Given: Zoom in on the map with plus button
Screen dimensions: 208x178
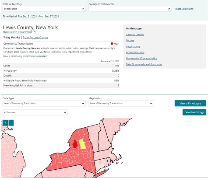Looking at the screenshot, I should (x=5, y=123).
